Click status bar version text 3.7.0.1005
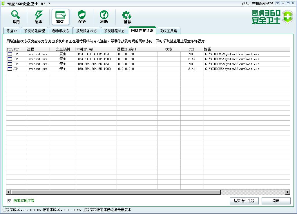This screenshot has width=297, height=214. [x=32, y=210]
